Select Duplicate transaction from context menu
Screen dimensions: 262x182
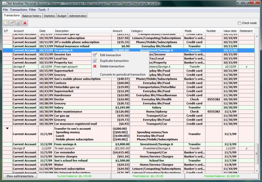click(x=115, y=60)
